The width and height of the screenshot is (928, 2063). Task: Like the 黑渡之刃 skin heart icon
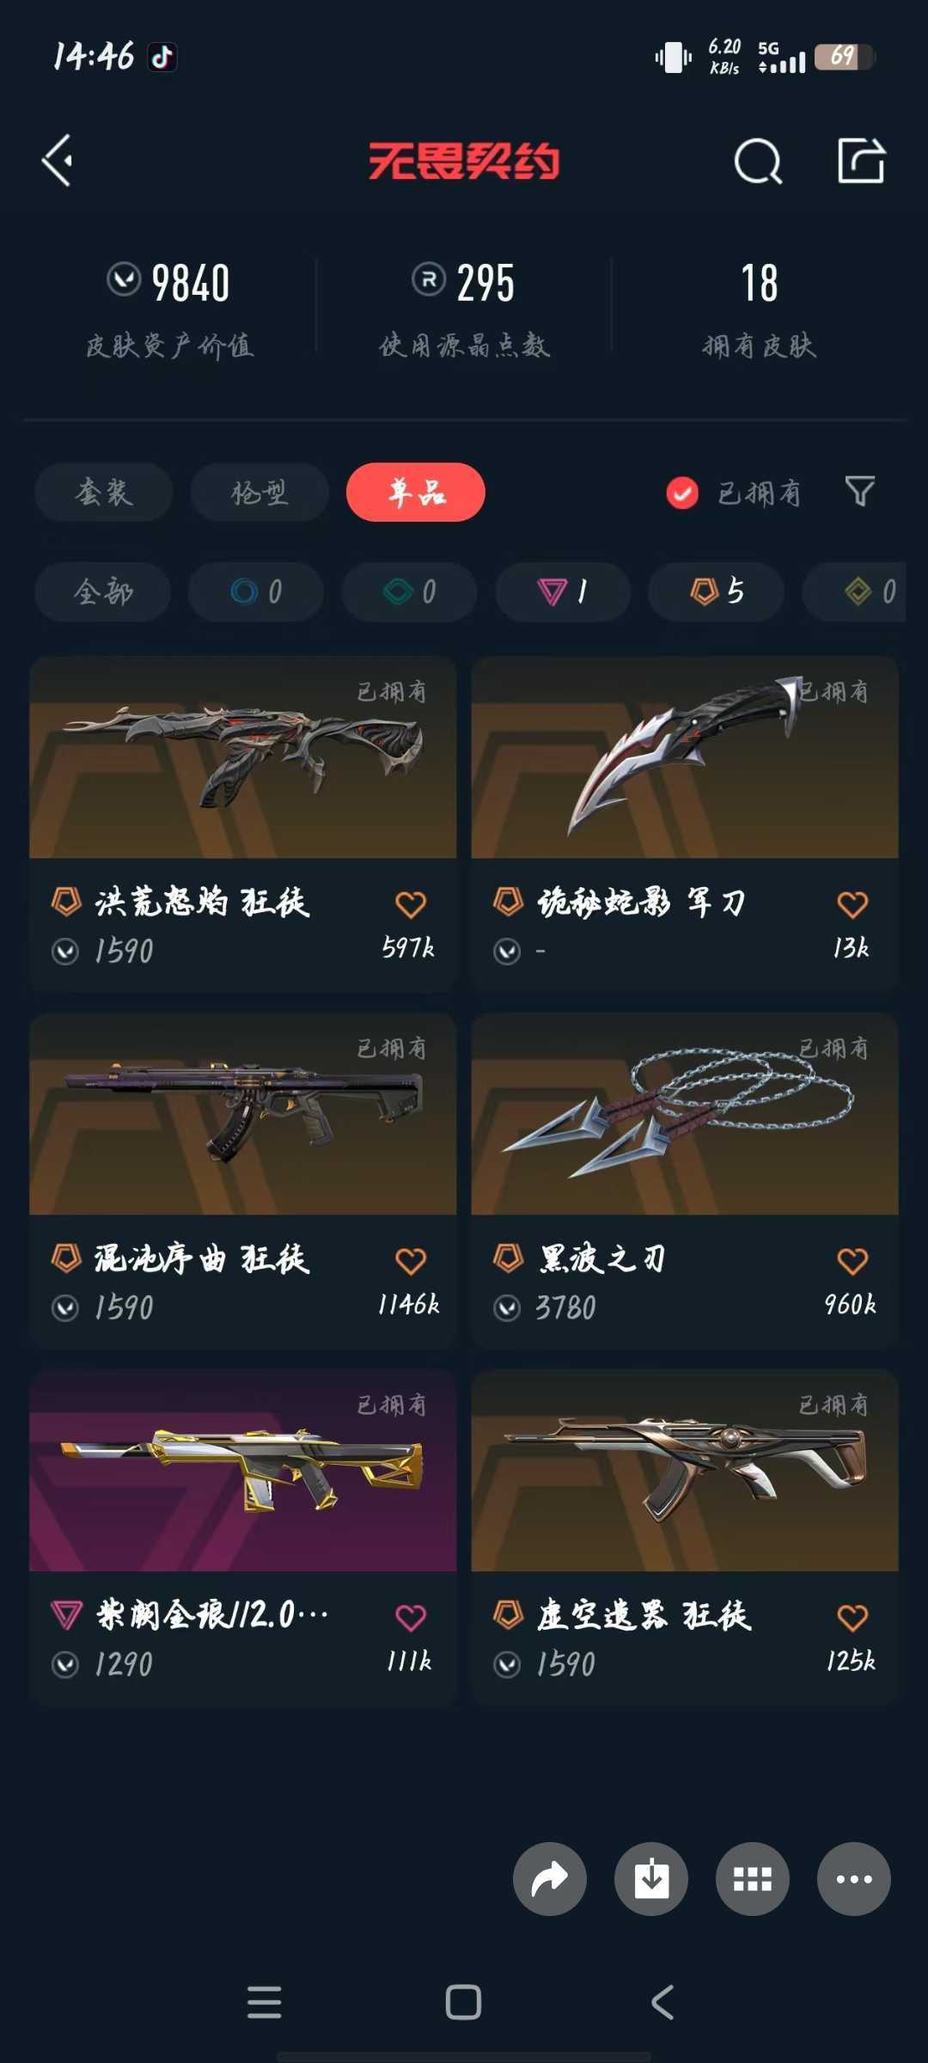(852, 1261)
